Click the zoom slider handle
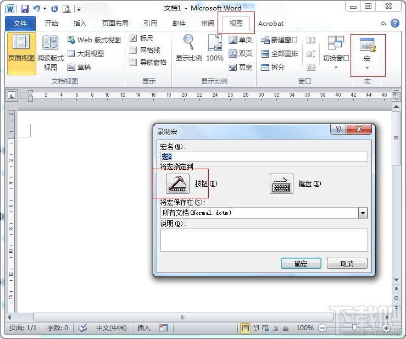 355,328
